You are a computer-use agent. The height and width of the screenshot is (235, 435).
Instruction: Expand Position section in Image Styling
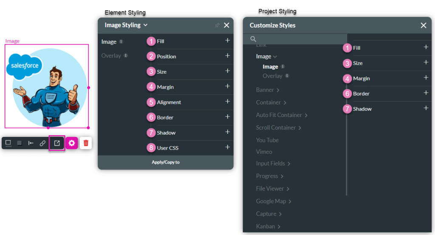(x=228, y=56)
